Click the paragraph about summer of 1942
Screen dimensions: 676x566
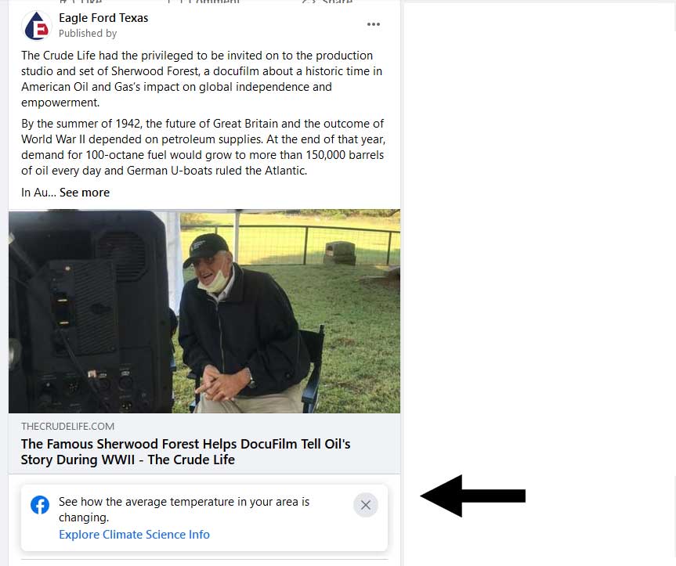[x=203, y=147]
